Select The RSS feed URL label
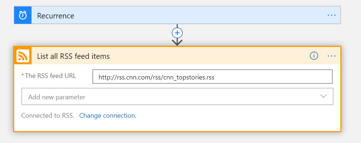Image resolution: width=361 pixels, height=143 pixels. pyautogui.click(x=50, y=76)
